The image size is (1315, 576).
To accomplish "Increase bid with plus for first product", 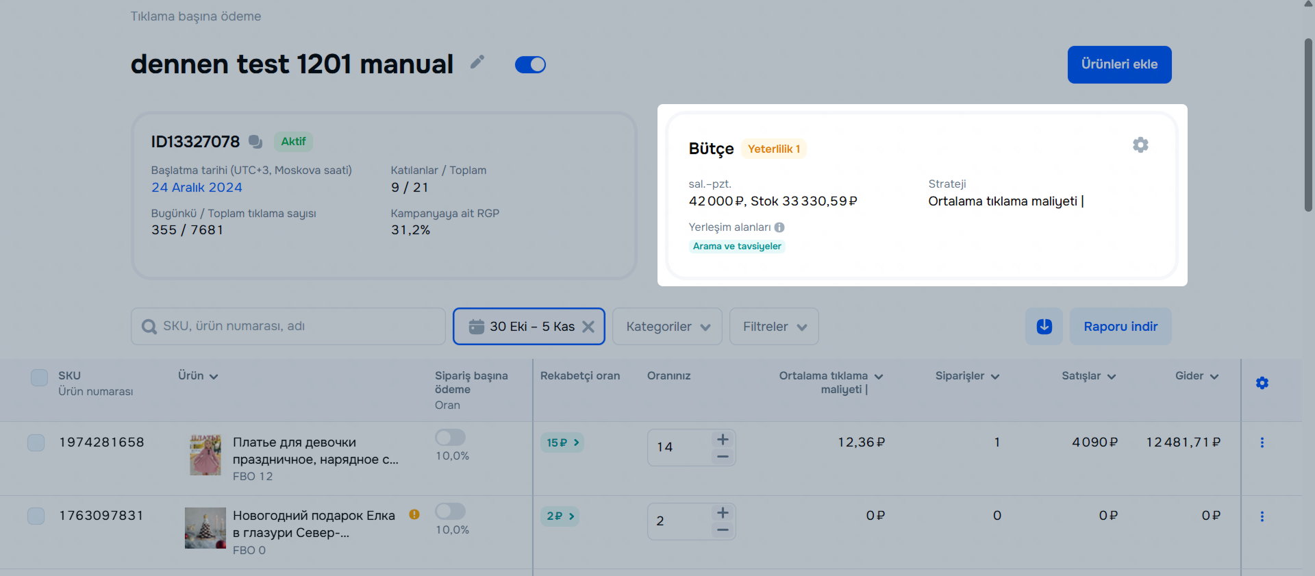I will [723, 440].
